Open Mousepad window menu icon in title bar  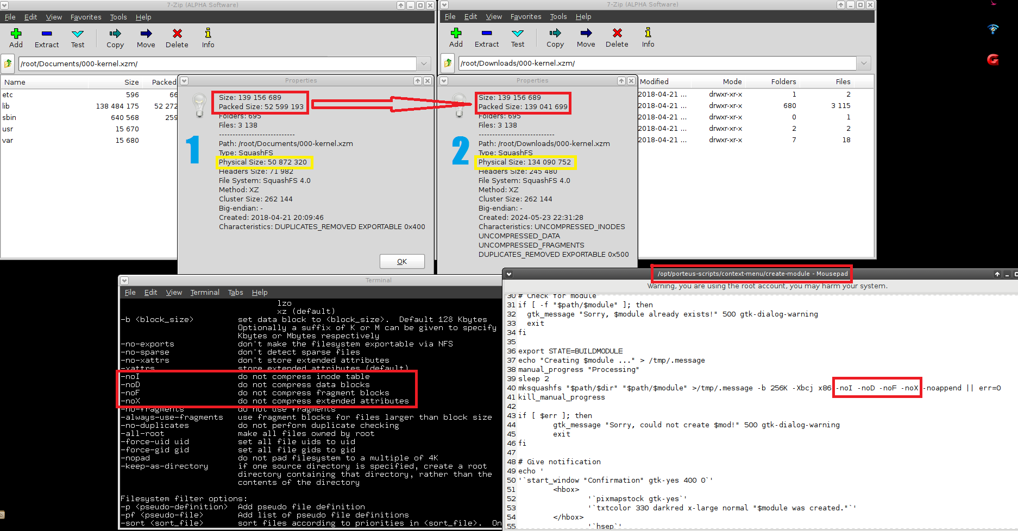coord(509,274)
